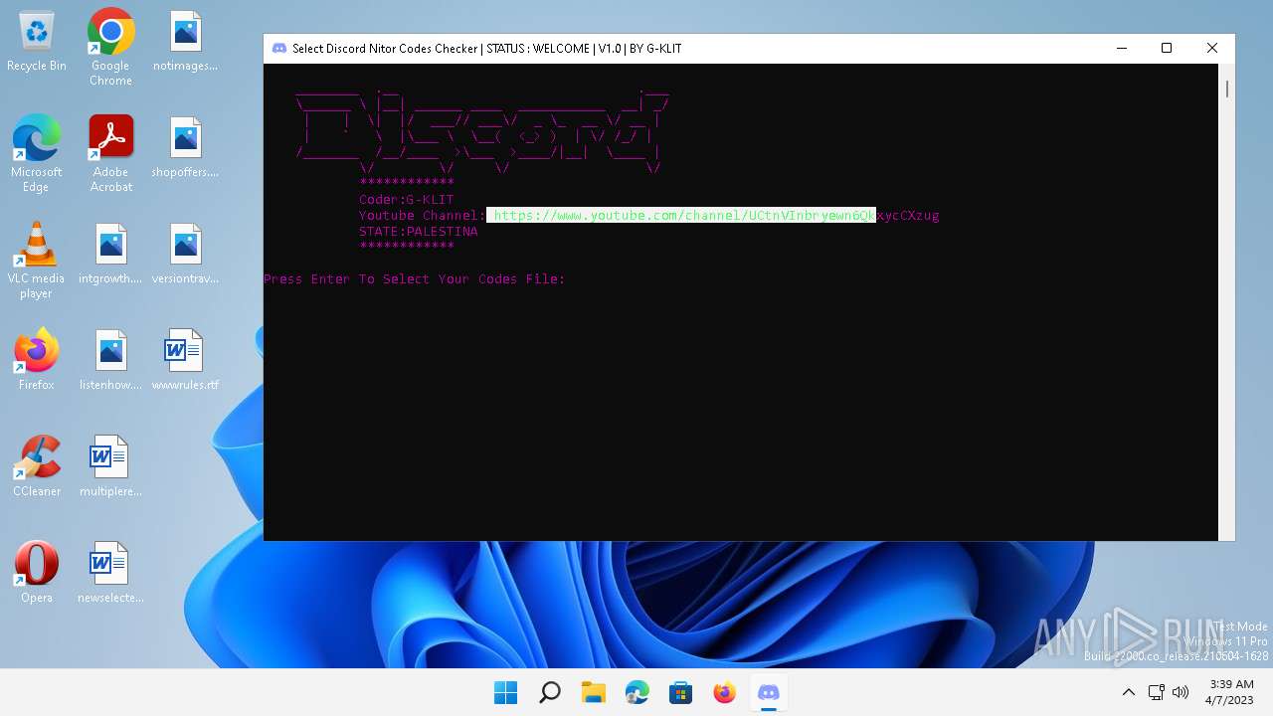Viewport: 1273px width, 716px height.
Task: Open Adobe Acrobat desktop shortcut
Action: point(110,153)
